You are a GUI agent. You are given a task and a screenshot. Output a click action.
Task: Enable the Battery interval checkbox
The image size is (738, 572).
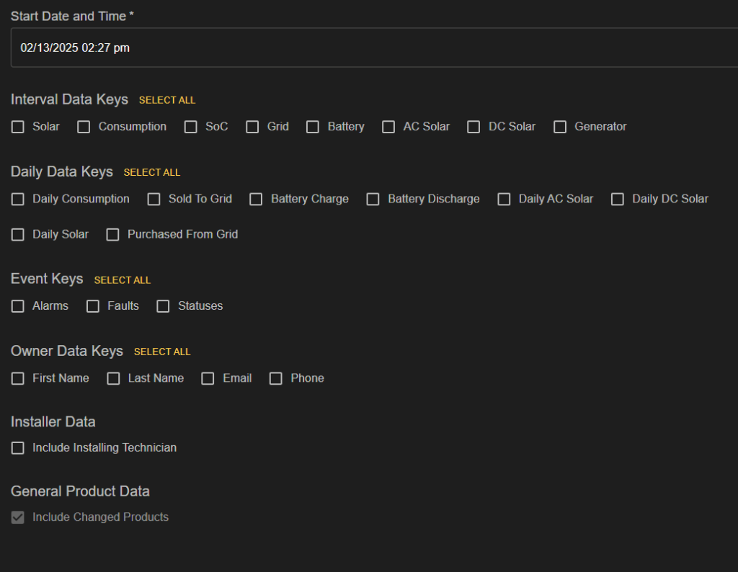click(313, 127)
